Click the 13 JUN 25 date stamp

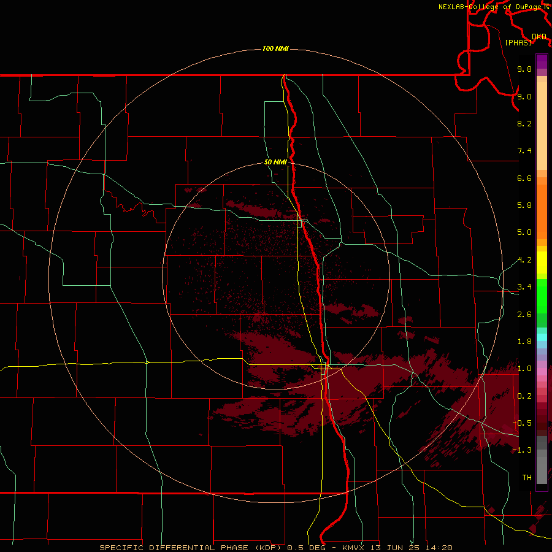pos(395,548)
